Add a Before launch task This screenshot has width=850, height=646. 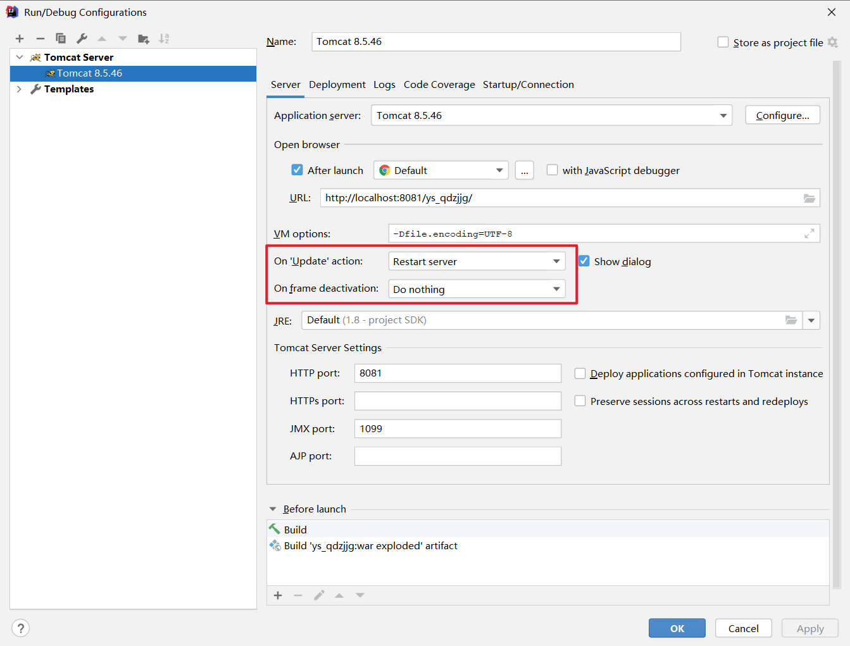278,595
